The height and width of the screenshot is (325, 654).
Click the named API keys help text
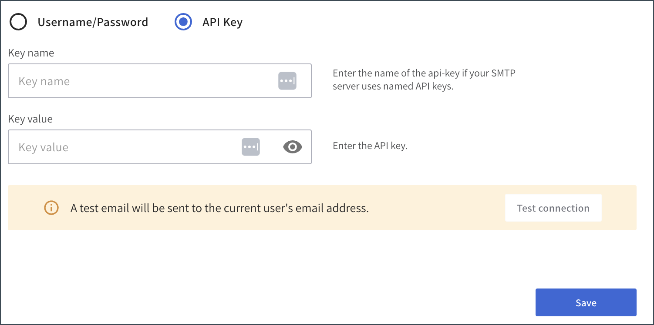coord(424,80)
